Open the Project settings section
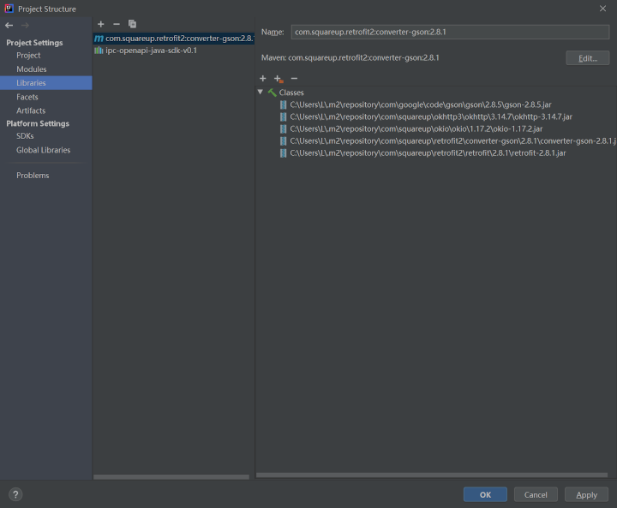617x508 pixels. point(28,56)
